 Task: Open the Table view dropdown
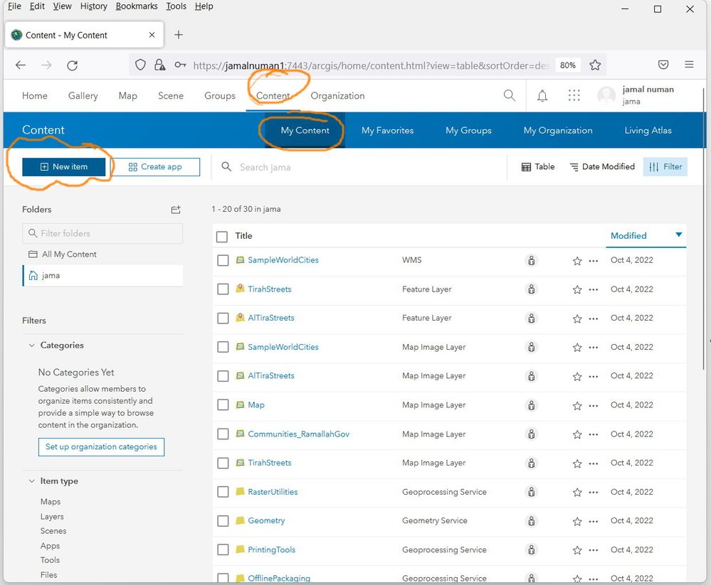click(538, 166)
